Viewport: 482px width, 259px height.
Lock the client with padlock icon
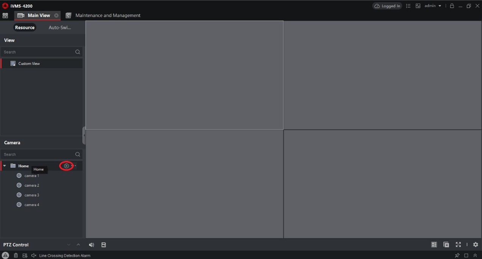(452, 6)
